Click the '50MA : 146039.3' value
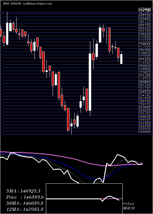This screenshot has width=153, height=214. click(24, 203)
